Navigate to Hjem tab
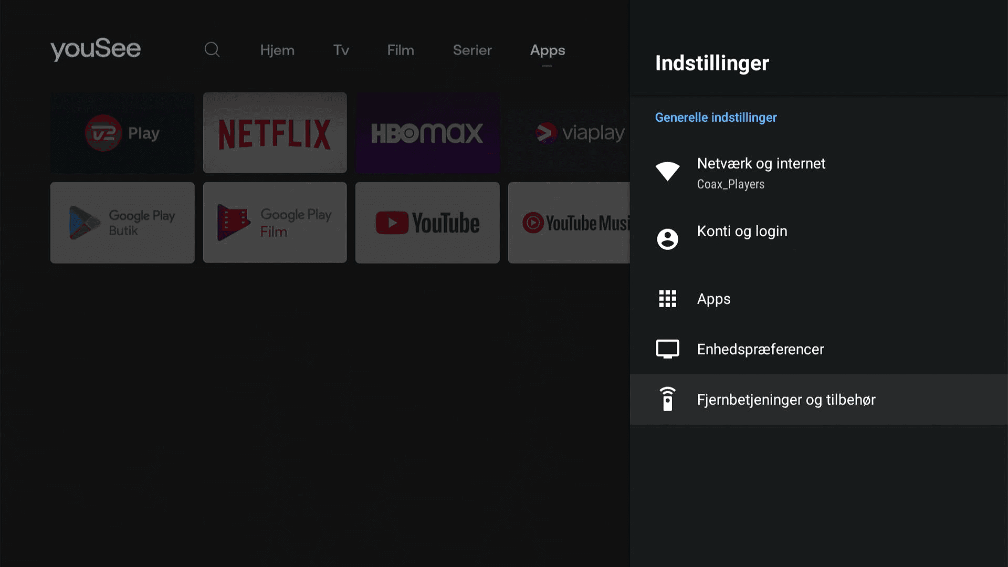Image resolution: width=1008 pixels, height=567 pixels. coord(277,50)
